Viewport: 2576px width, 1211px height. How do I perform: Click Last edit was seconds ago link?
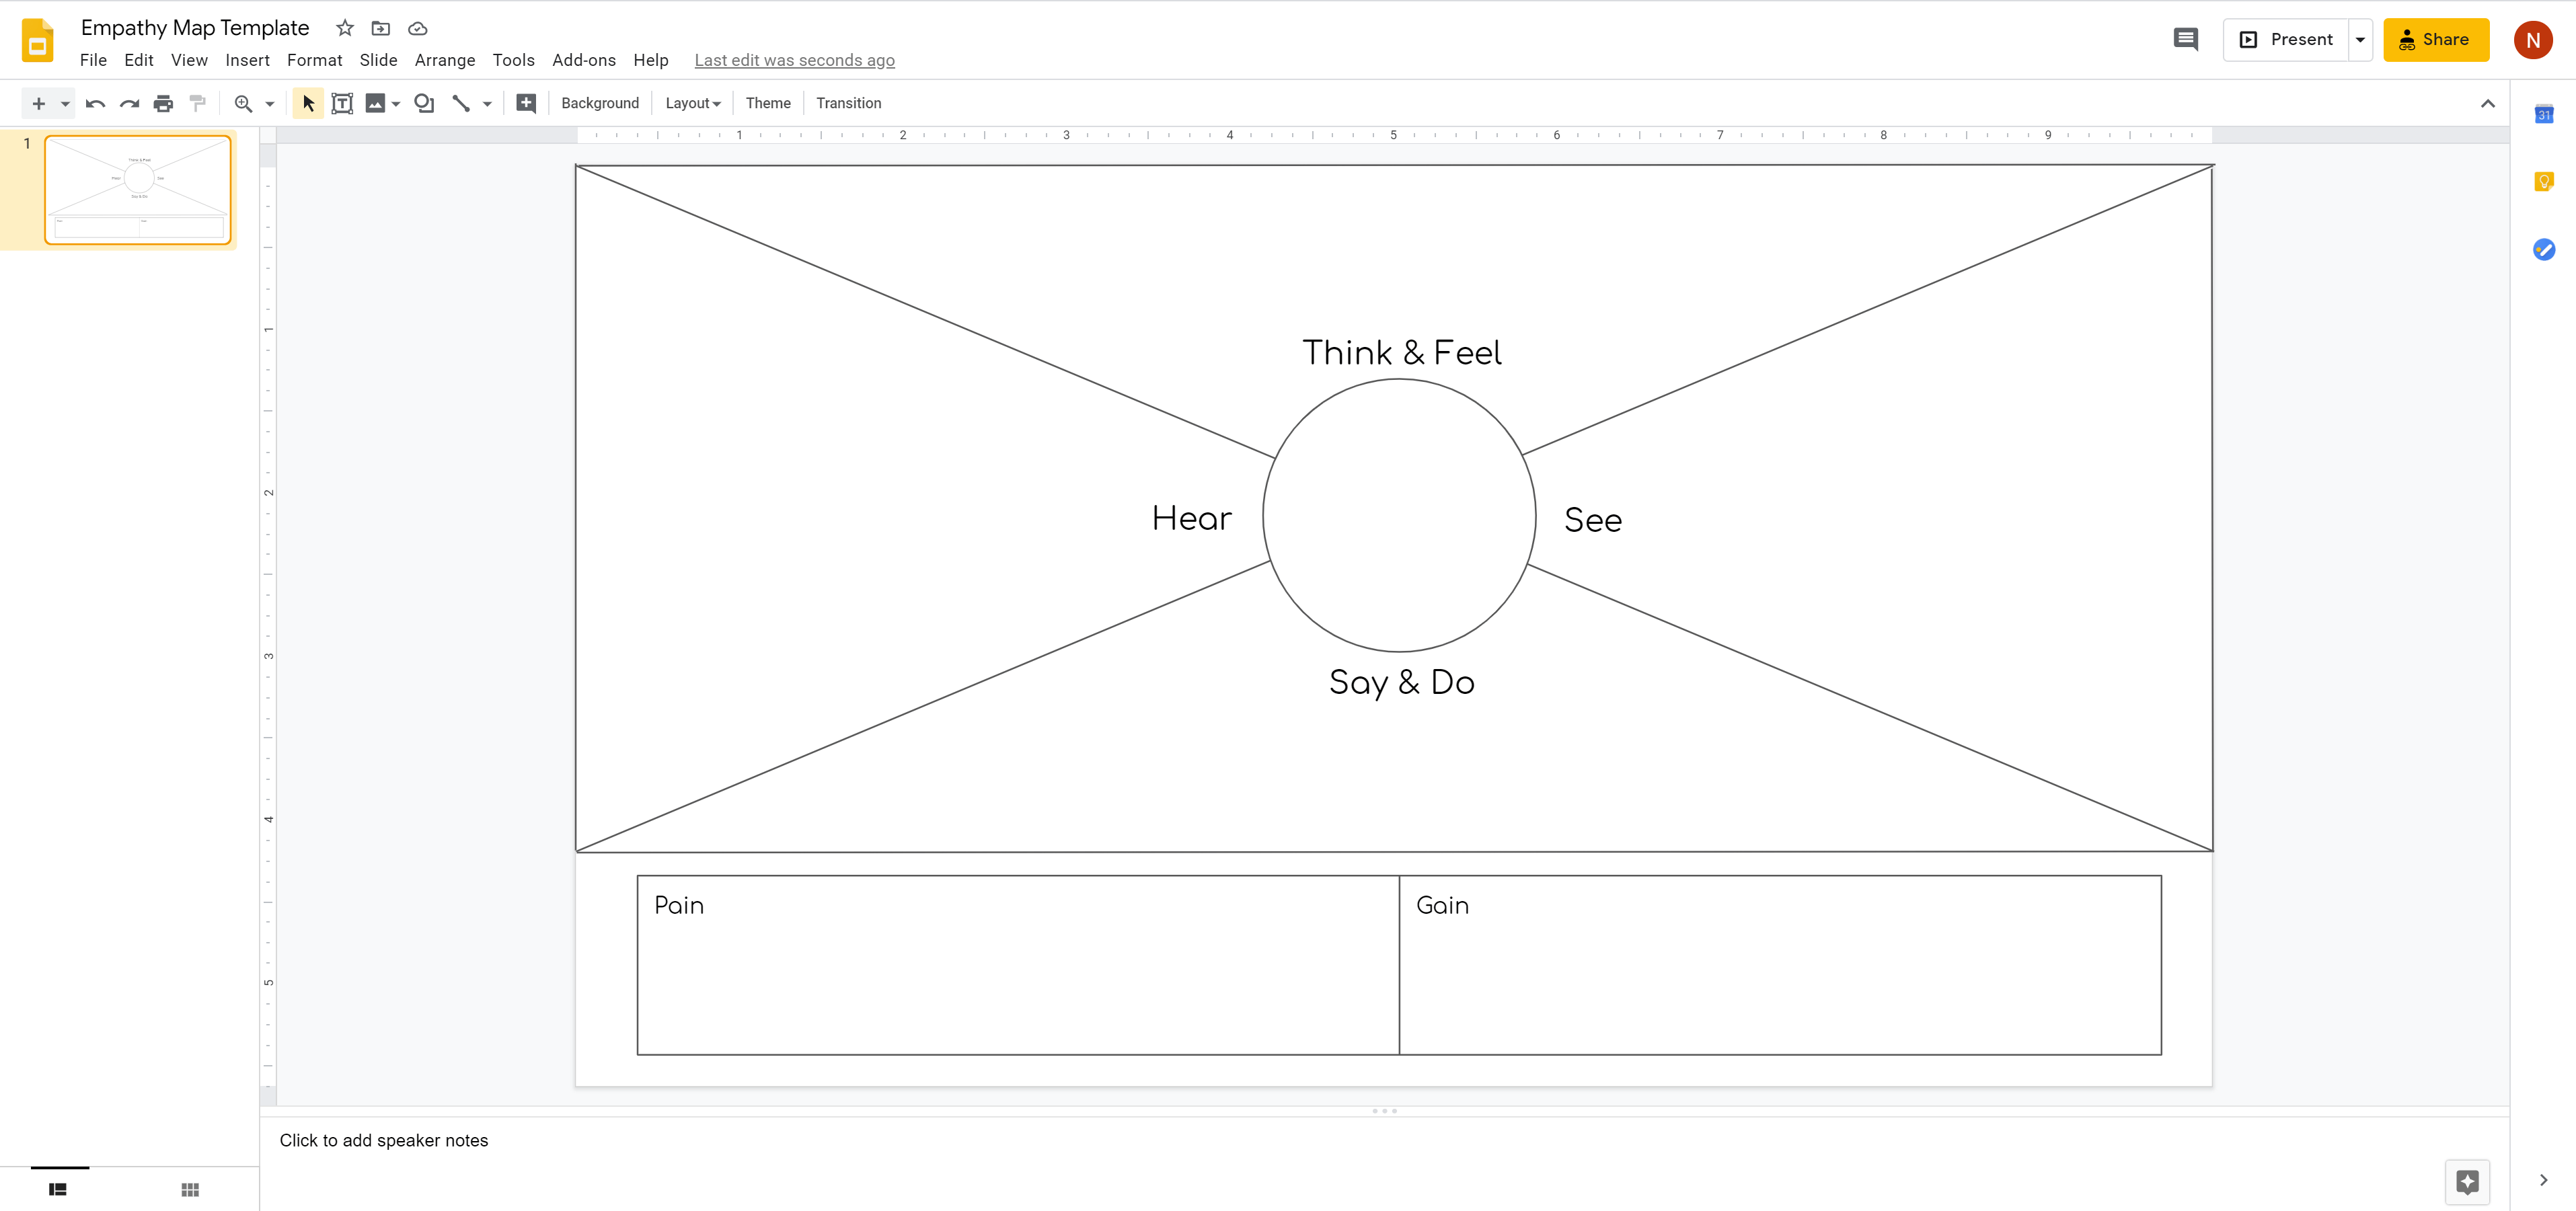(794, 60)
